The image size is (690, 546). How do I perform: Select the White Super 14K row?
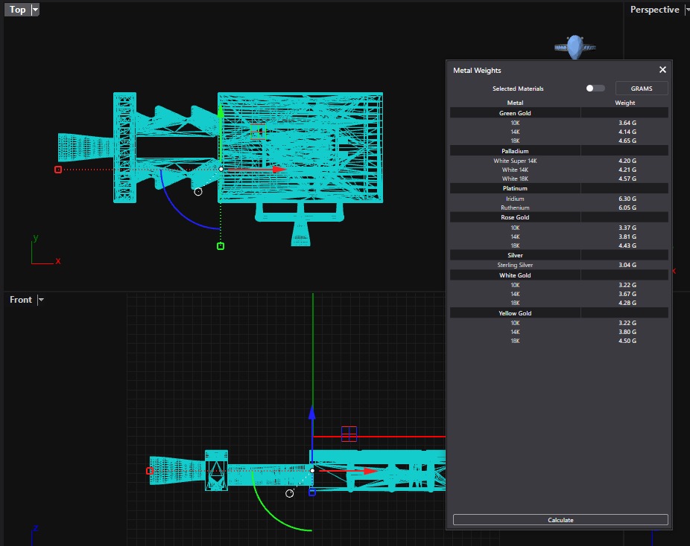(559, 161)
